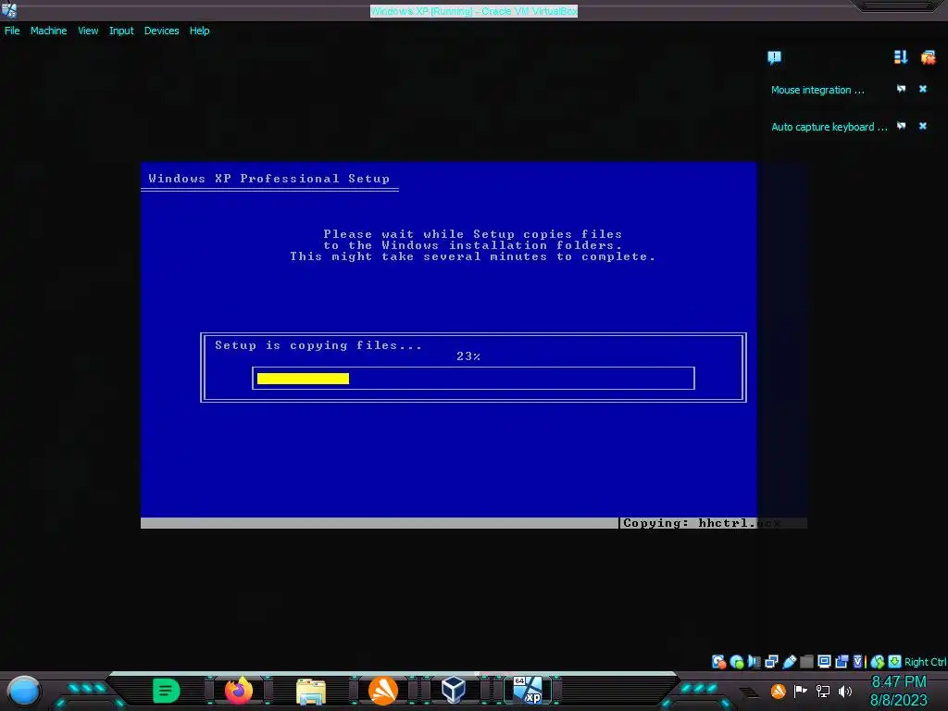Click the Auto capture keyboard help icon
This screenshot has width=948, height=711.
pos(901,126)
